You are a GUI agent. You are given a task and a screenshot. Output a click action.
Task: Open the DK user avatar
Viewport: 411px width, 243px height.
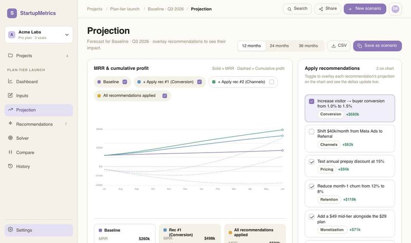pyautogui.click(x=395, y=9)
